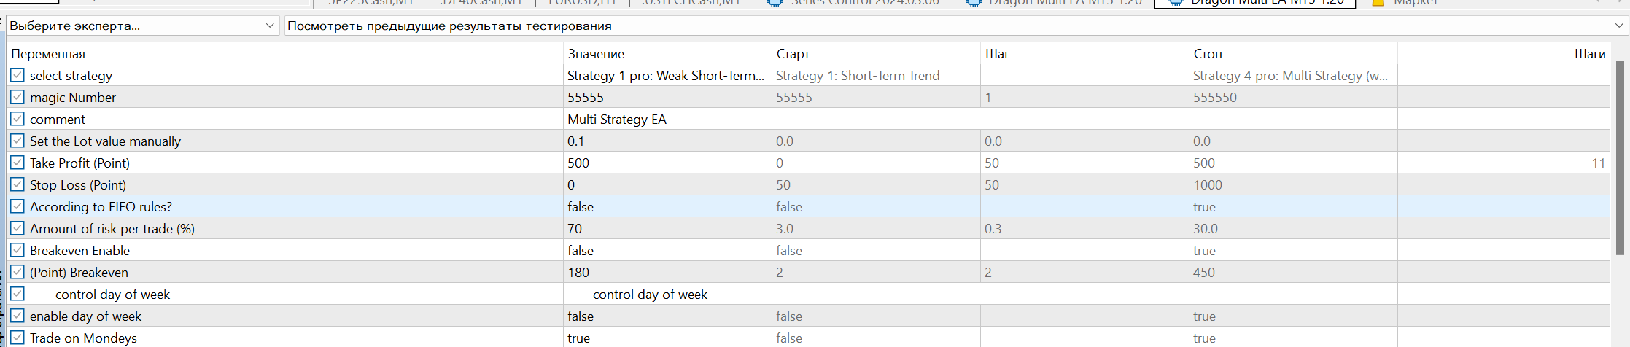Click the Take Profit value 500 field
This screenshot has width=1630, height=347.
coord(667,163)
